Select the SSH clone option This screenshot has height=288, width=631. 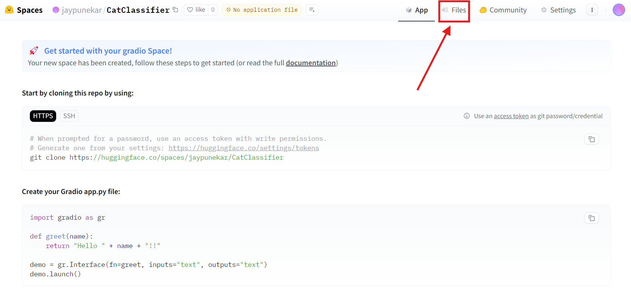click(69, 116)
